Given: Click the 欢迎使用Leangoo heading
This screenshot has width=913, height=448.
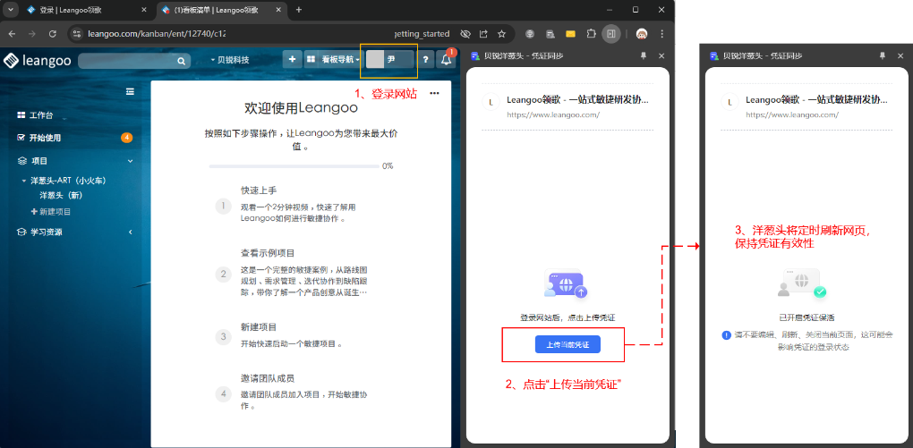Looking at the screenshot, I should click(x=301, y=107).
